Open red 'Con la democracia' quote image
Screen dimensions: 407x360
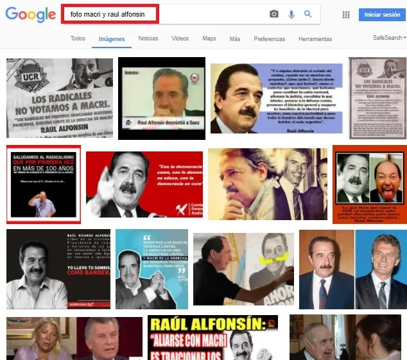click(x=144, y=185)
